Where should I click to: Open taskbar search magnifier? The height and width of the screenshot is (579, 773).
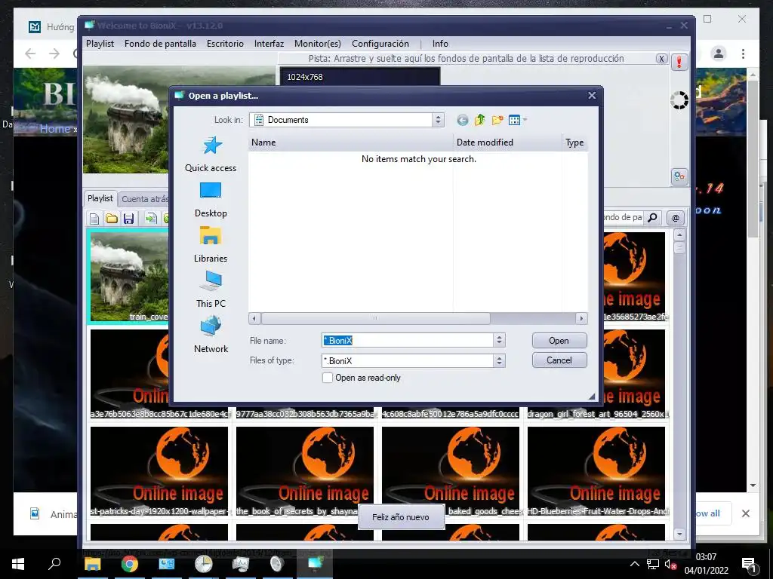(54, 564)
